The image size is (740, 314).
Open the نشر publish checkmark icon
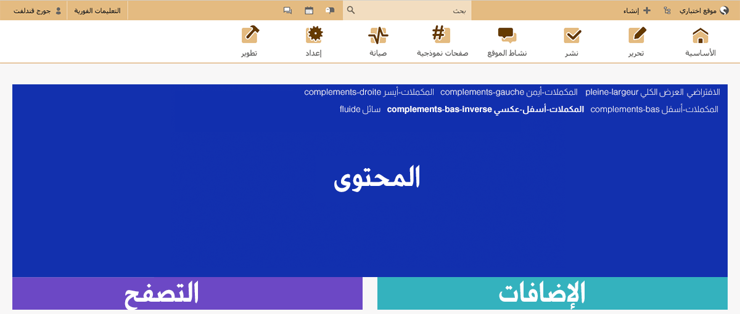coord(572,36)
